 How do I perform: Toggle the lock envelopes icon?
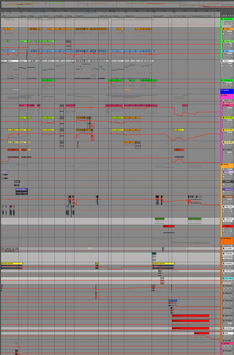231,16
